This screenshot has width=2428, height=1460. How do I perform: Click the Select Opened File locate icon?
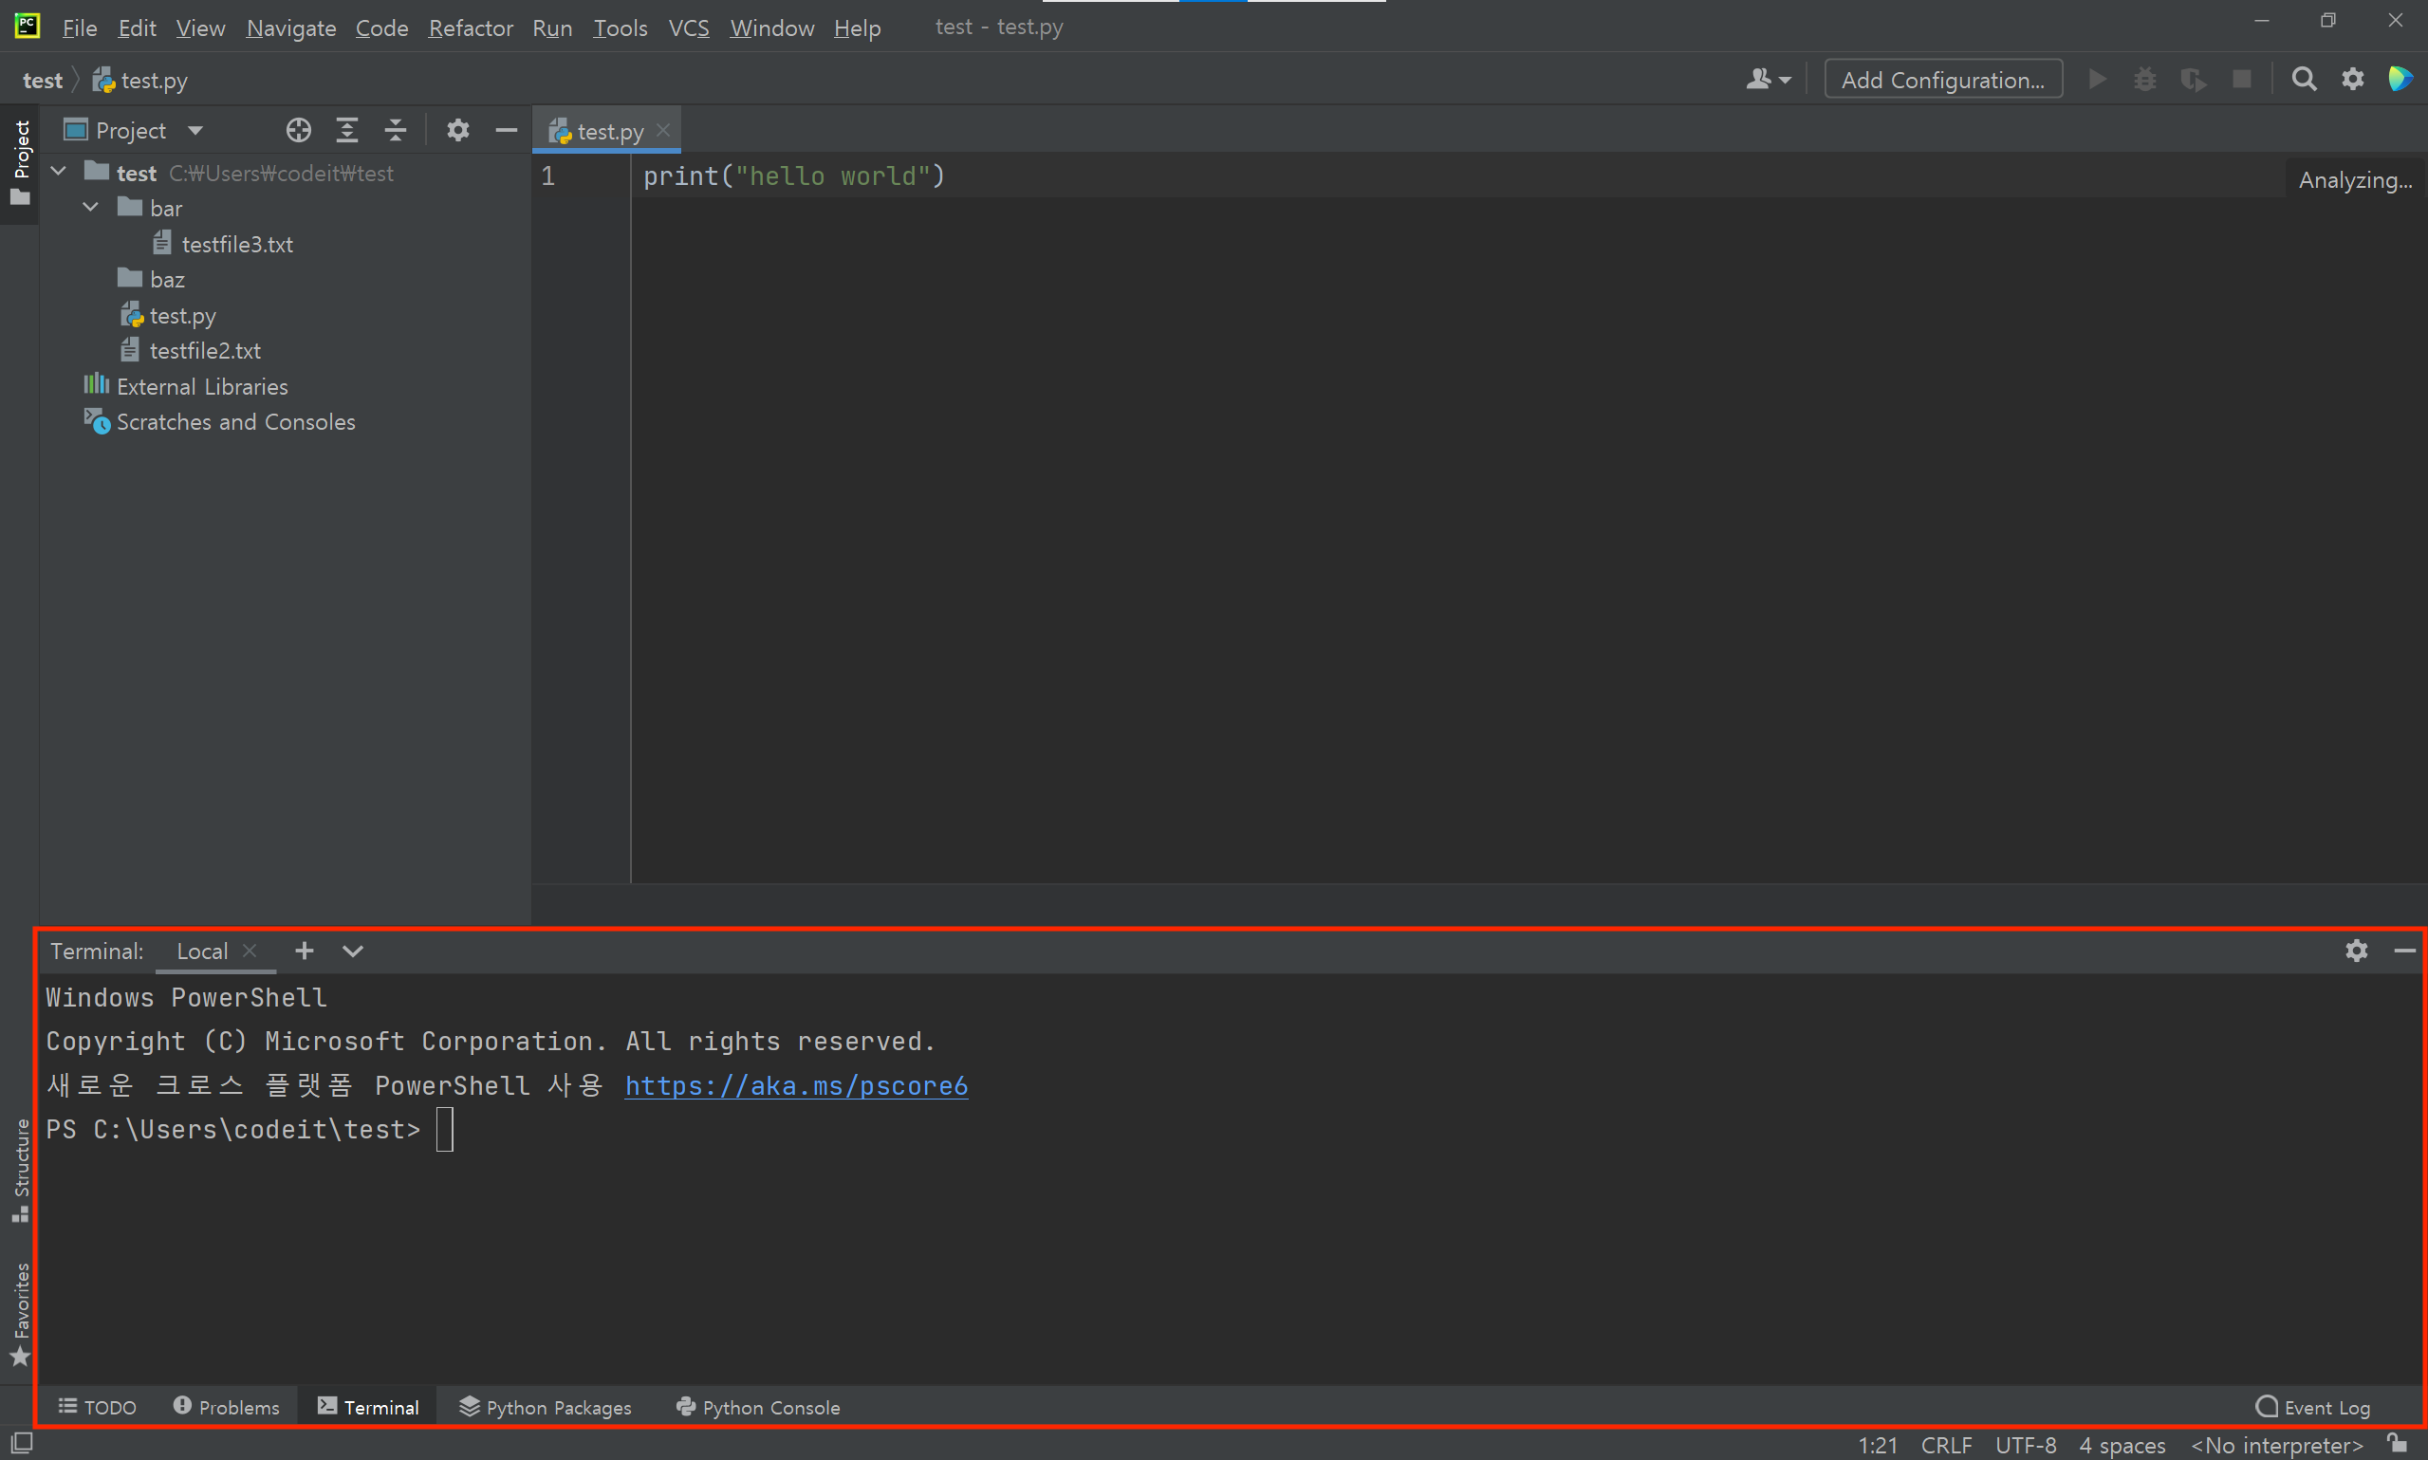click(298, 130)
